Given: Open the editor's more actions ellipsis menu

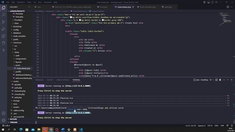Looking at the screenshot, I should click(232, 7).
